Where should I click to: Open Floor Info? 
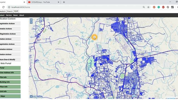point(10,87)
